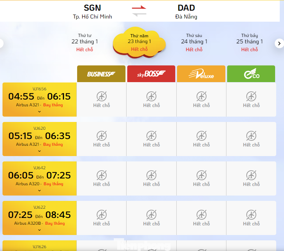Viewport: 284px width, 251px height.
Task: Click the SGN Tp. Hồ Chí Minh departure field
Action: (92, 11)
